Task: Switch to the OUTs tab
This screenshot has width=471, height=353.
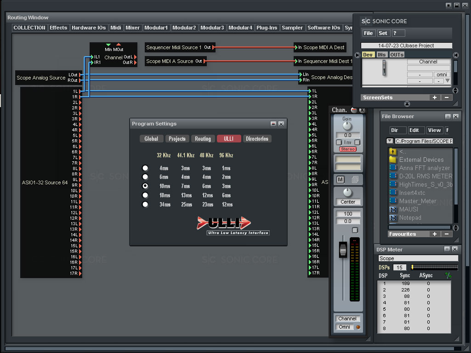Action: (397, 55)
